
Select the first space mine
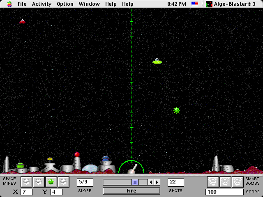click(x=26, y=182)
